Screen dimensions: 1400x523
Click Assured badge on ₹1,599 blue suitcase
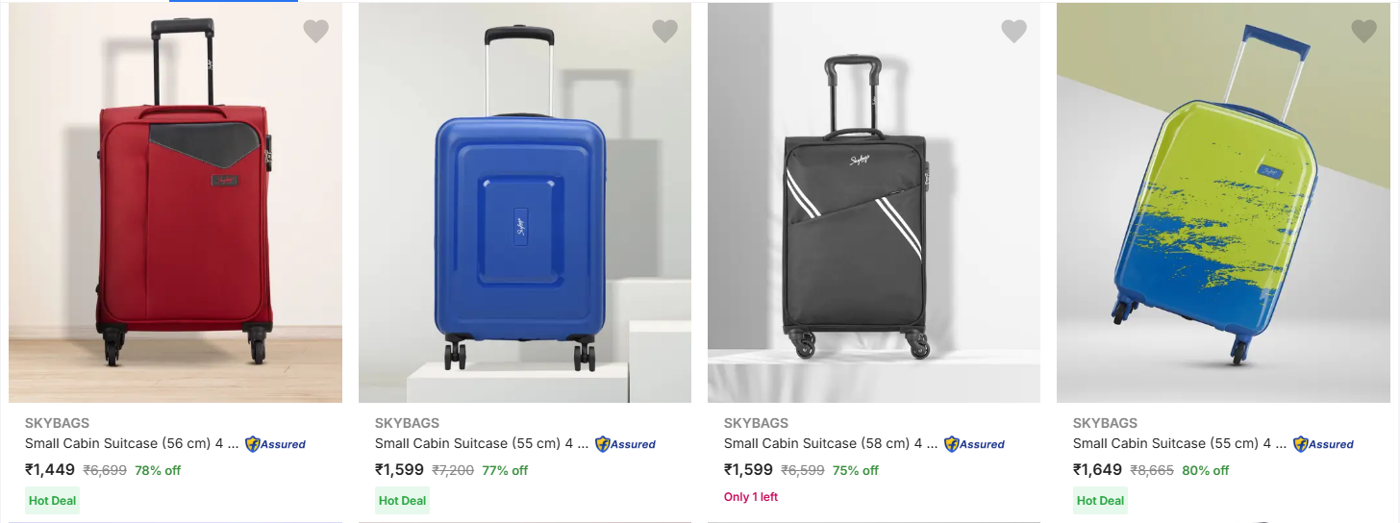coord(625,444)
